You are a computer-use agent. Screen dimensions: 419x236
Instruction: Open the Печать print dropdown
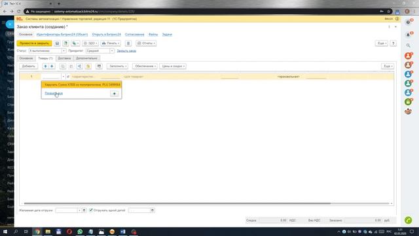pos(111,43)
